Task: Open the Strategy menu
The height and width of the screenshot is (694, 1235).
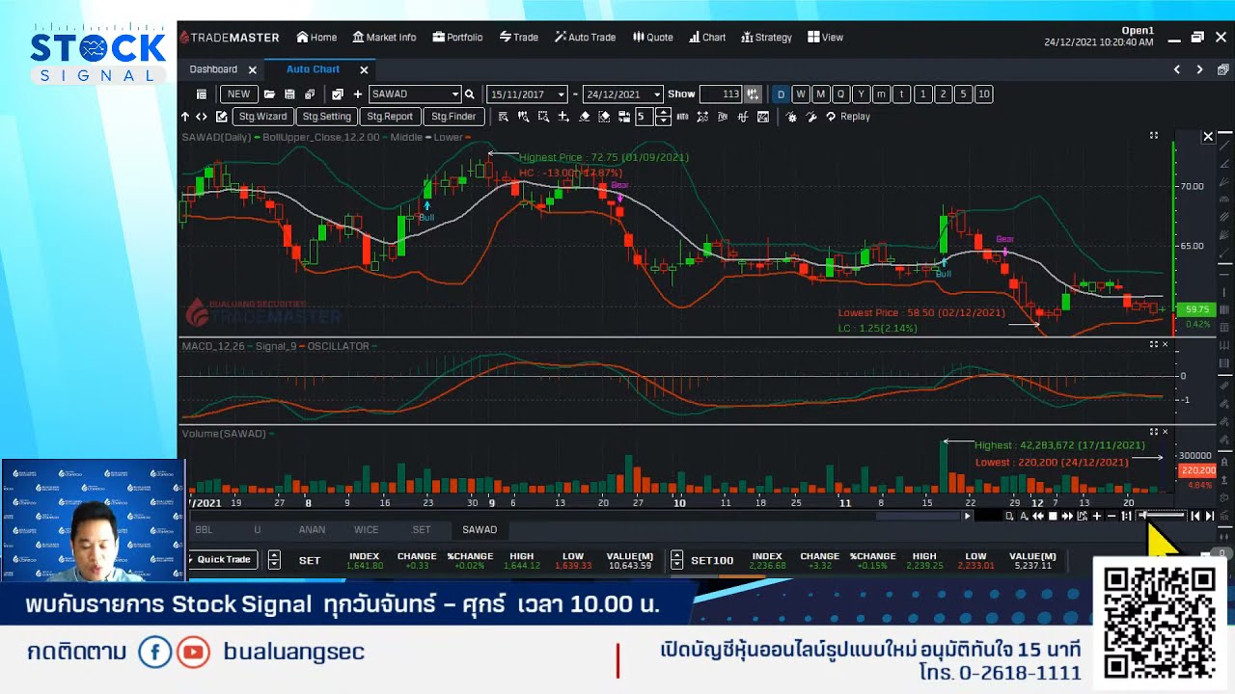Action: pos(766,38)
